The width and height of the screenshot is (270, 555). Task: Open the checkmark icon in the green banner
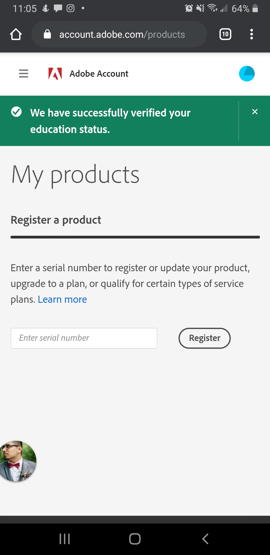[x=16, y=112]
